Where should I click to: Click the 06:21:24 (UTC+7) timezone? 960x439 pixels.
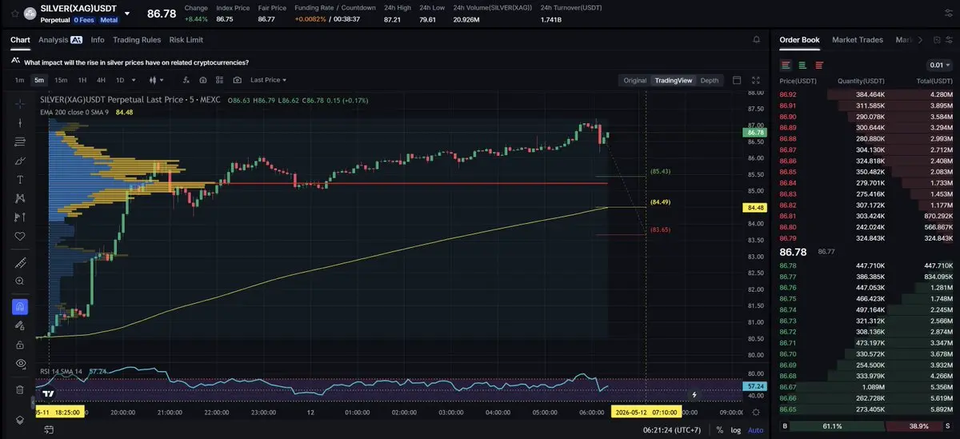(x=673, y=430)
